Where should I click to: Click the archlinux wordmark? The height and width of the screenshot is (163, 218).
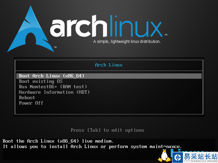pyautogui.click(x=107, y=26)
